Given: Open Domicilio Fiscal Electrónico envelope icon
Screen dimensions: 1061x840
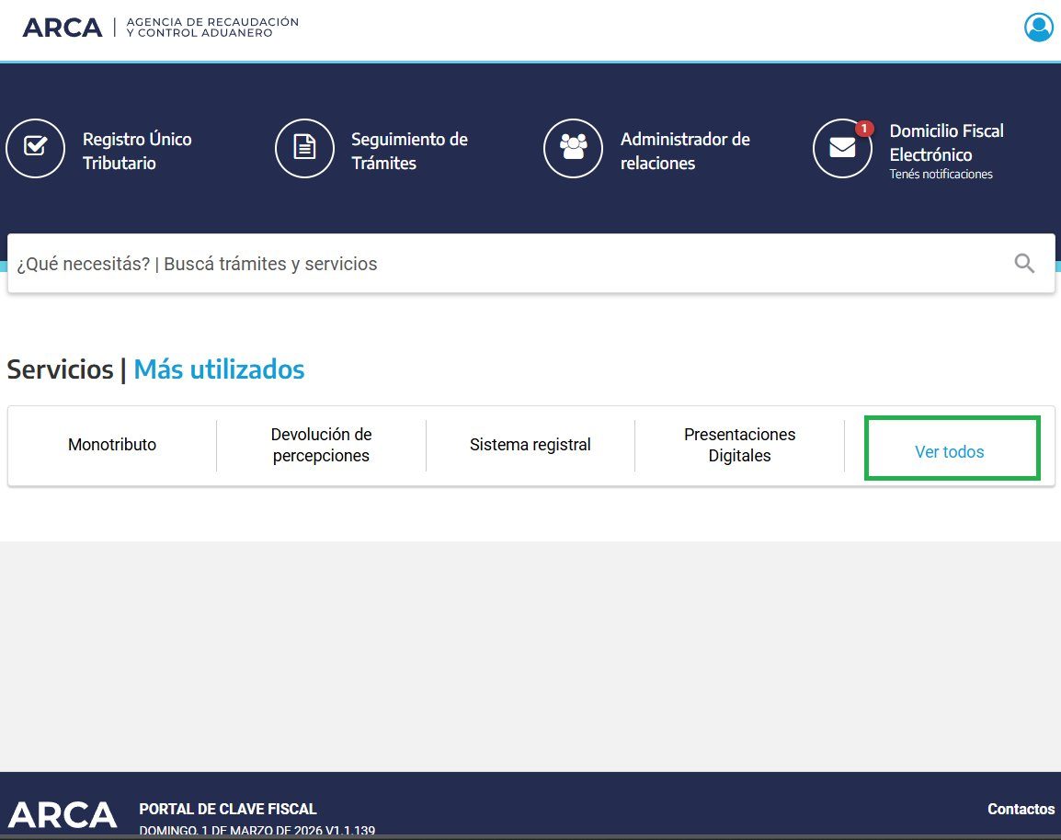Looking at the screenshot, I should pos(842,148).
